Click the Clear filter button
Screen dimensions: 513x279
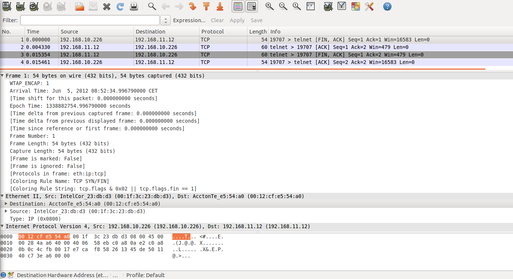217,20
